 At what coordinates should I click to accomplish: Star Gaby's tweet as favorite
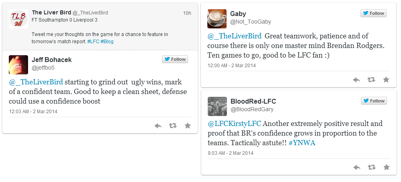386,80
